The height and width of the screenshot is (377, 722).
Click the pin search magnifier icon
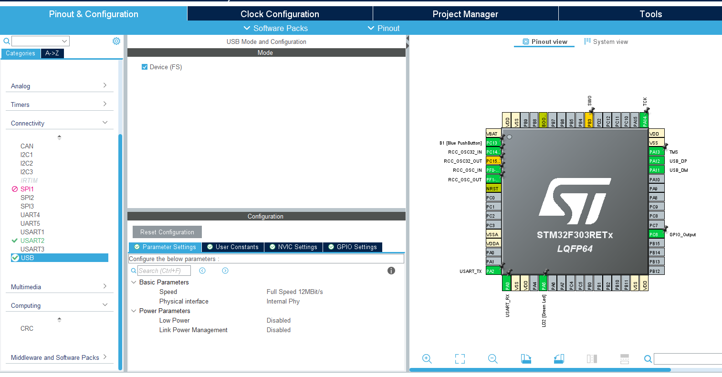pos(648,358)
